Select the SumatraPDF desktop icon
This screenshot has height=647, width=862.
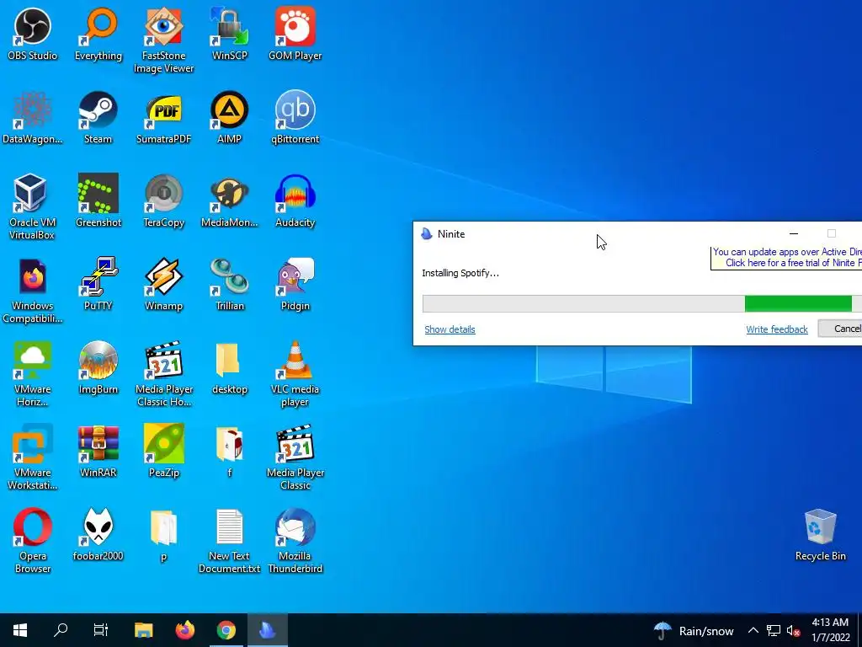[x=164, y=118]
